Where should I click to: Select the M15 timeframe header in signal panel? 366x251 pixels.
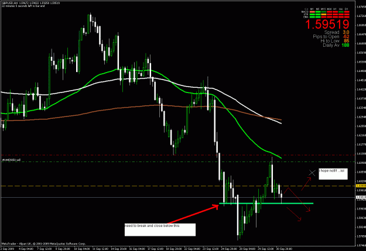(323, 9)
